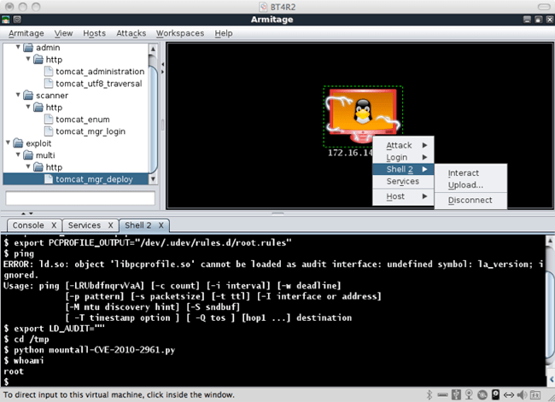
Task: Click module tree scrollbar down arrow
Action: [153, 179]
